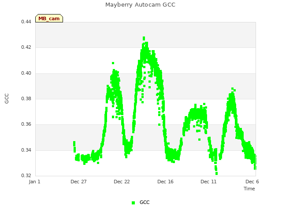Click the 0.40 y-axis value
282x211 pixels.
coord(26,73)
